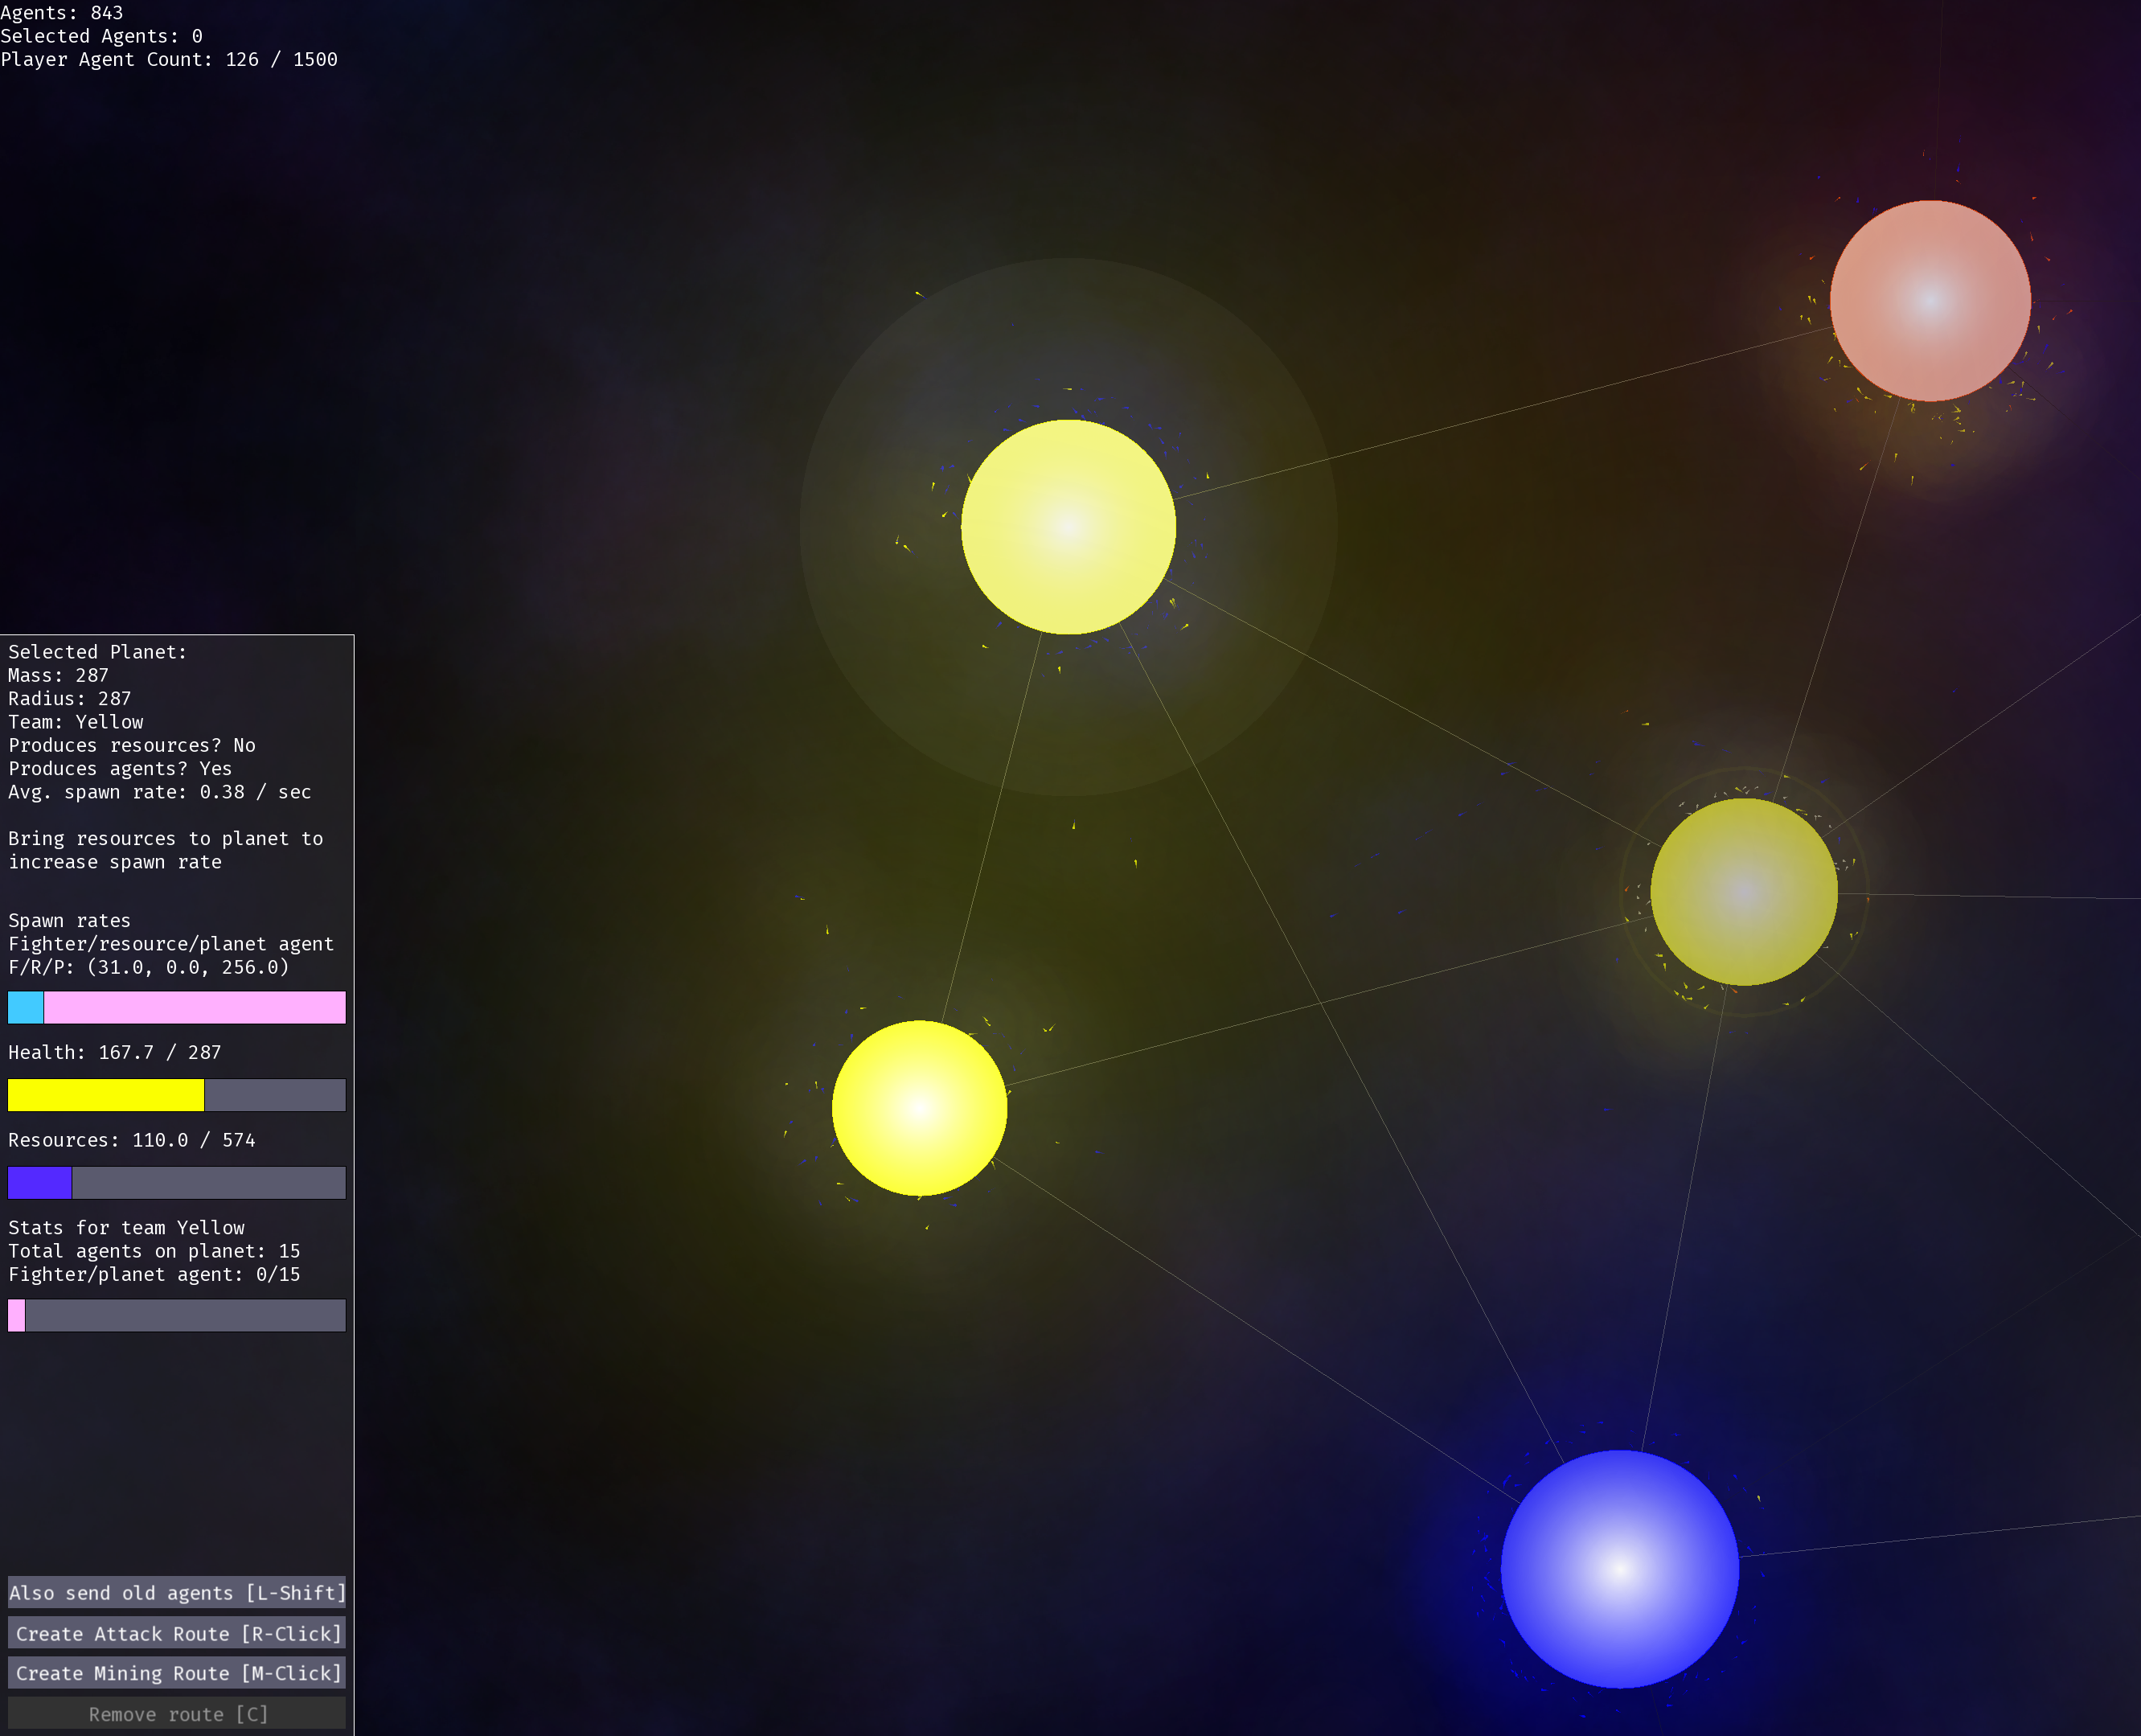
Task: Click the cyan fighter segment of spawn rate bar
Action: click(26, 1008)
